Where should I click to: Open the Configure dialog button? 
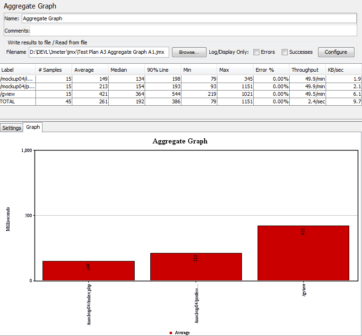point(336,52)
